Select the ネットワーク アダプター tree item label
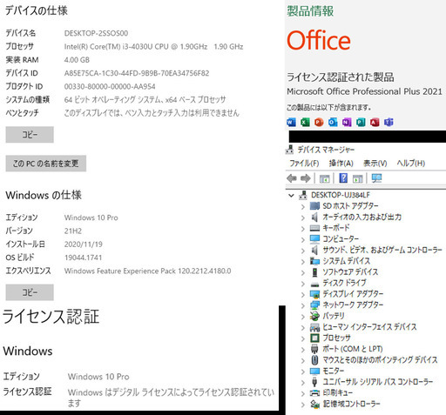 click(x=353, y=305)
